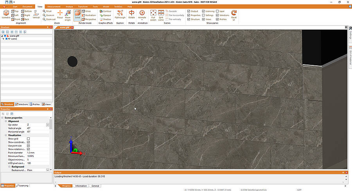This screenshot has width=352, height=191.
Task: Open the document tab list dropdown
Action: [x=346, y=27]
